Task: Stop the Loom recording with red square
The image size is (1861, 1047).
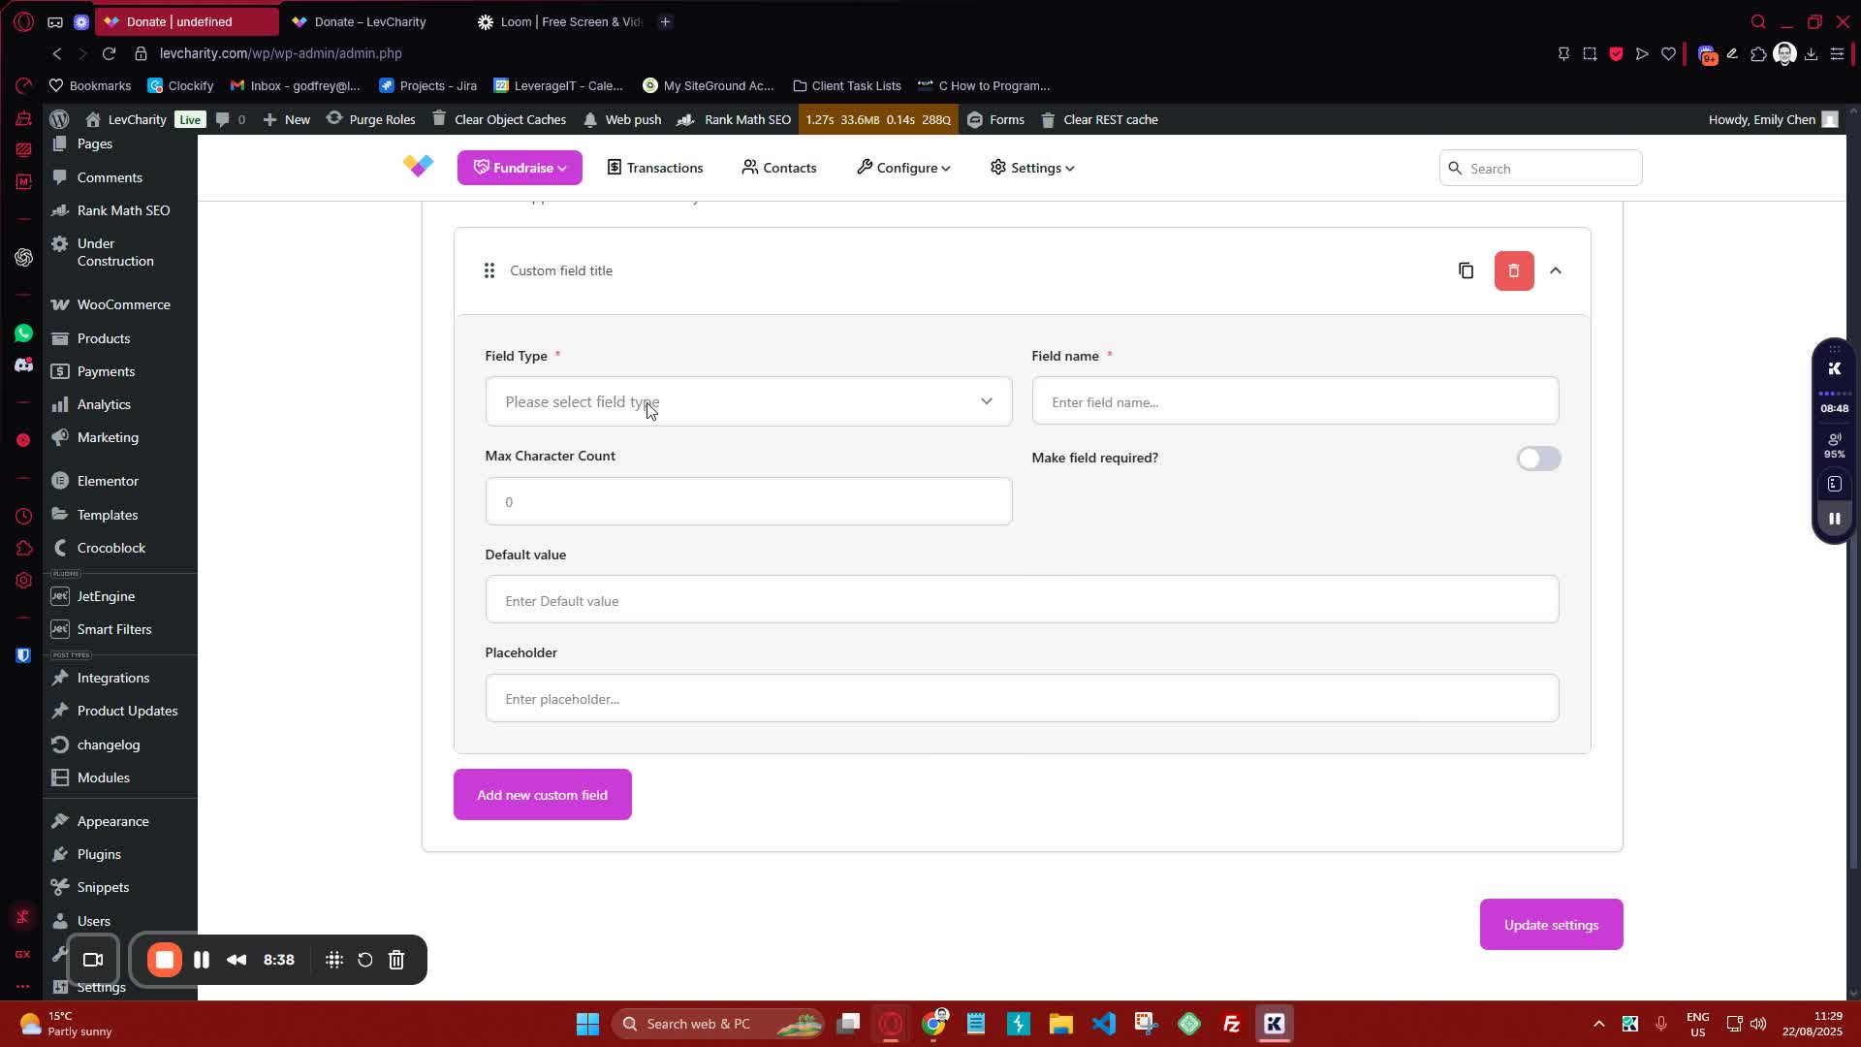Action: point(165,960)
